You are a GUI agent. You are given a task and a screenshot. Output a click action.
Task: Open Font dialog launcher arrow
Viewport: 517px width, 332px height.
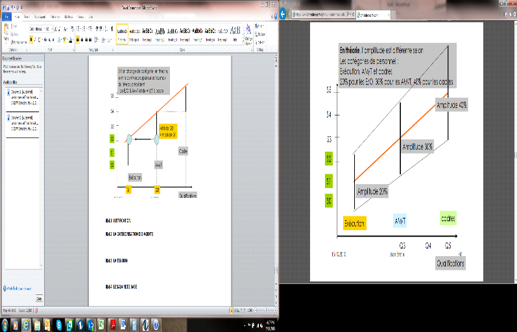coord(73,50)
